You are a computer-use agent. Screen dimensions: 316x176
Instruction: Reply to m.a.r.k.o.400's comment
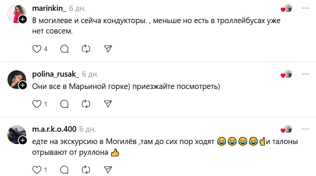64,170
